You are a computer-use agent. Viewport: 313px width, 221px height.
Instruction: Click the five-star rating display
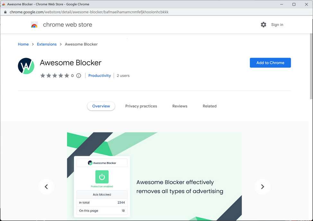coord(55,76)
